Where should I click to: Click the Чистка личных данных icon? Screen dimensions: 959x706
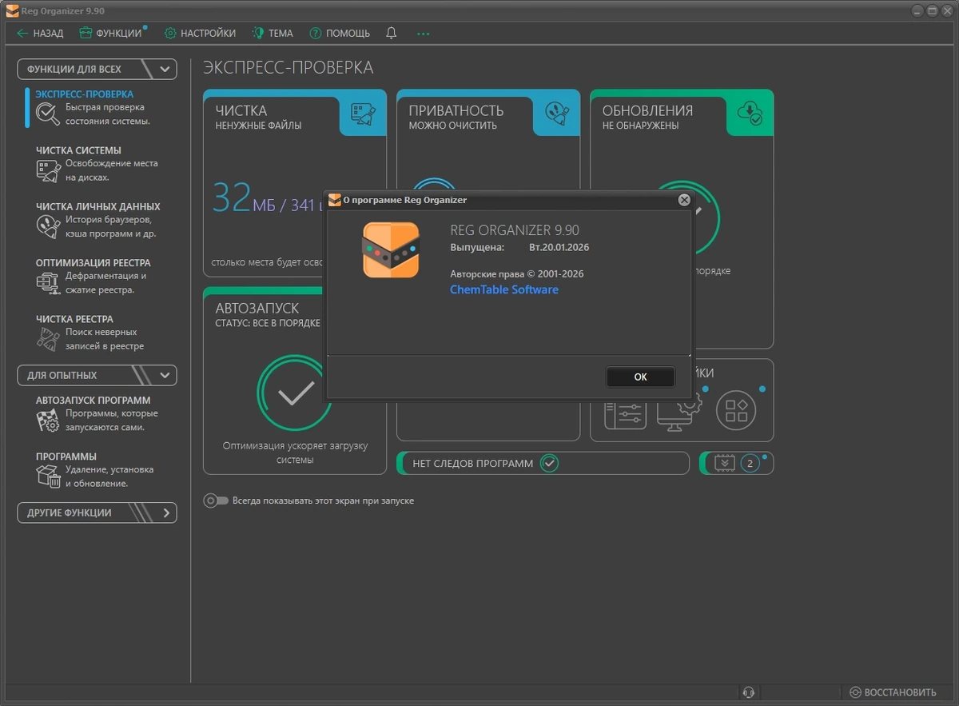pos(48,226)
